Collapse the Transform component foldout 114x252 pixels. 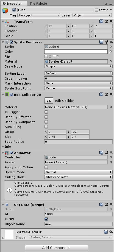click(2, 21)
